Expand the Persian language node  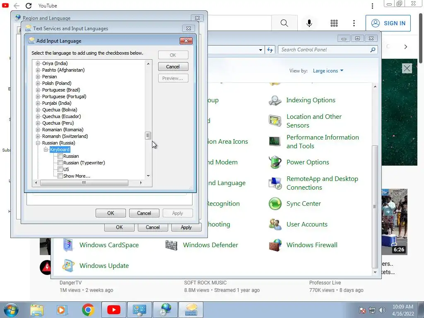coord(38,77)
